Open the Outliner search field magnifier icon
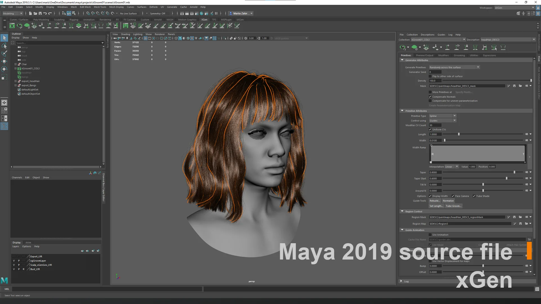The width and height of the screenshot is (541, 304). [13, 43]
